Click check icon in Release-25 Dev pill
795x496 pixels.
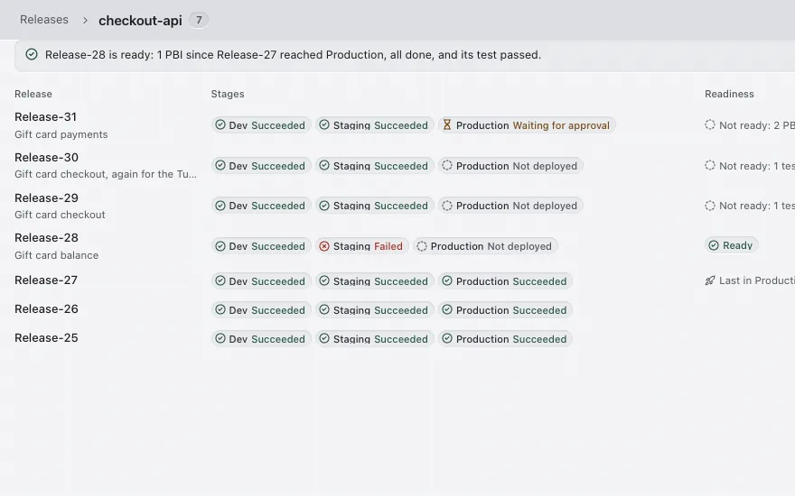tap(220, 338)
